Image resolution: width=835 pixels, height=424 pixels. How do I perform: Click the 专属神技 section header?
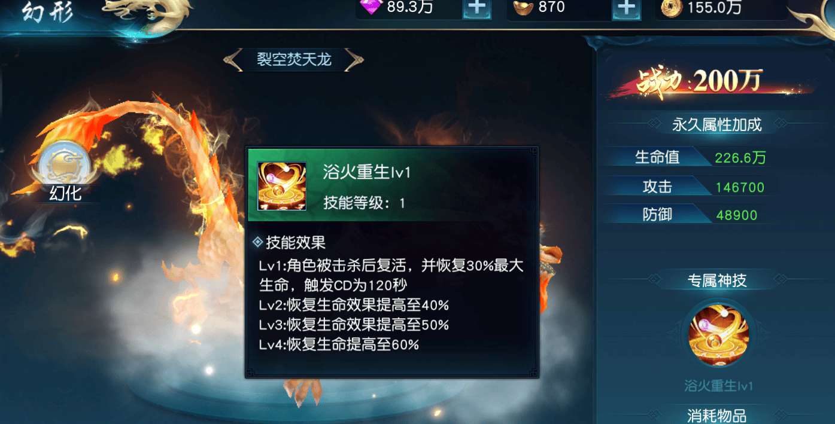[x=717, y=280]
